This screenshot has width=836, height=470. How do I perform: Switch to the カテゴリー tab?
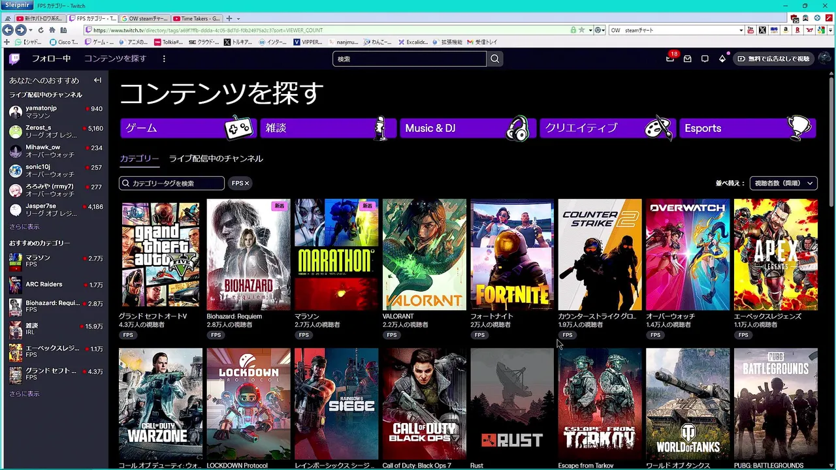[139, 159]
